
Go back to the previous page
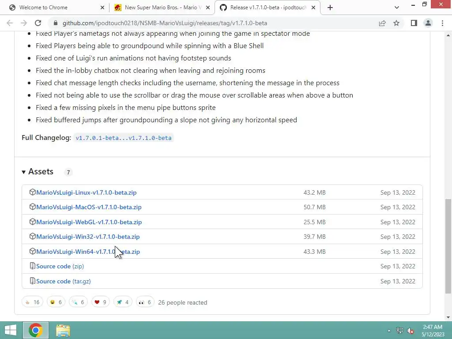10,23
